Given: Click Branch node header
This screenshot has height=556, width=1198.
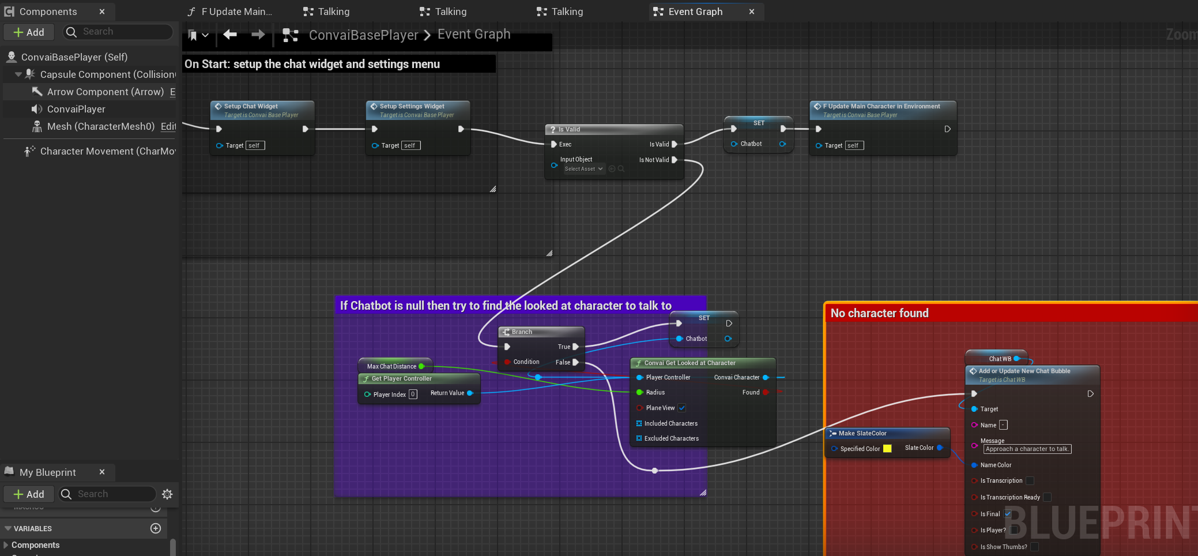Looking at the screenshot, I should [x=541, y=332].
